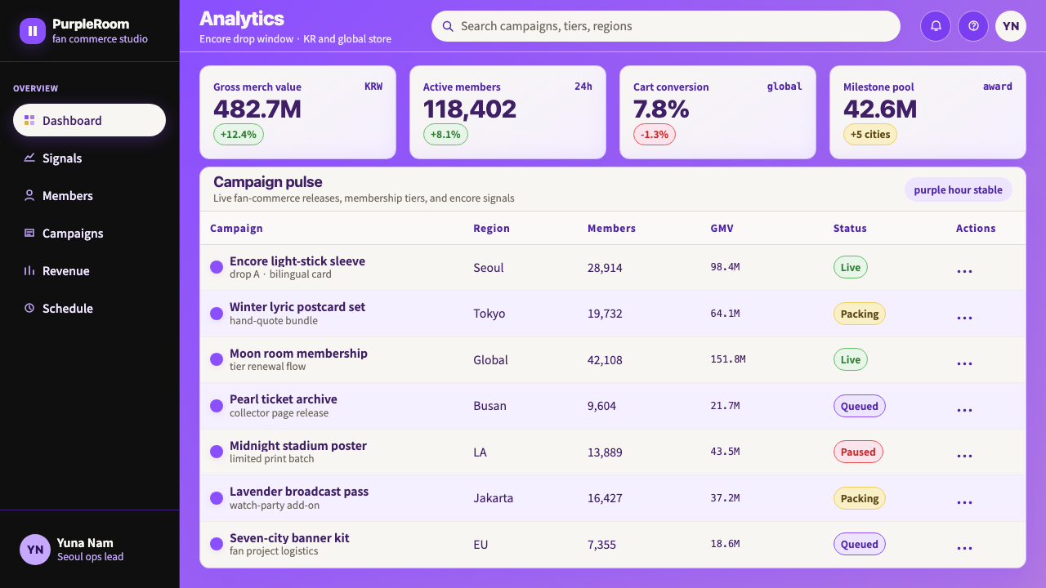This screenshot has height=588, width=1046.
Task: Click the search magnifier icon
Action: [x=448, y=26]
